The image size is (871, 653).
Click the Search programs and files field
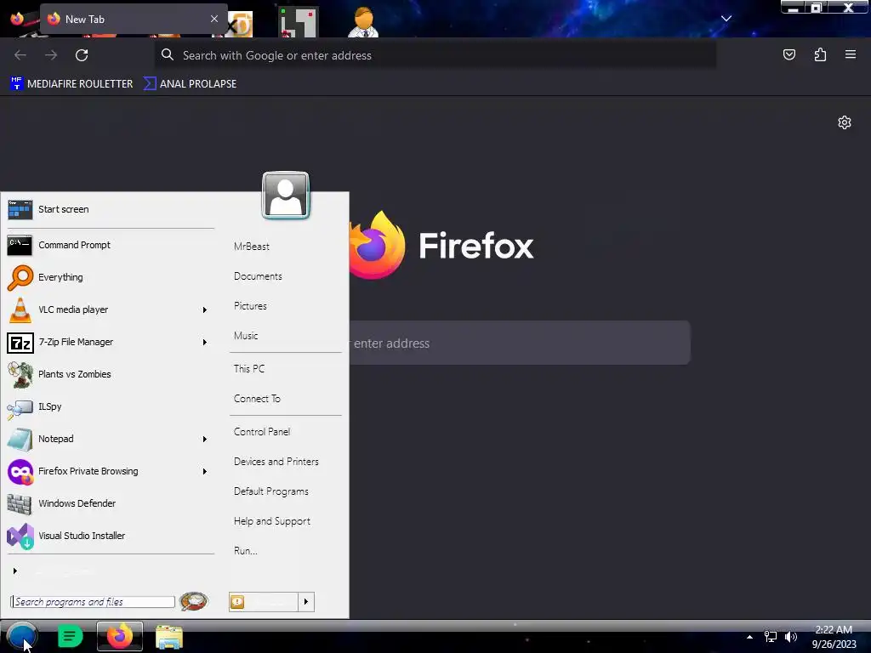(x=93, y=602)
